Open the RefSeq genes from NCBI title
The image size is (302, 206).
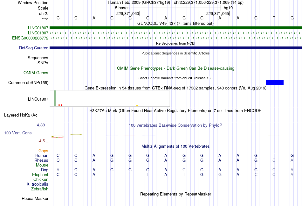point(175,43)
